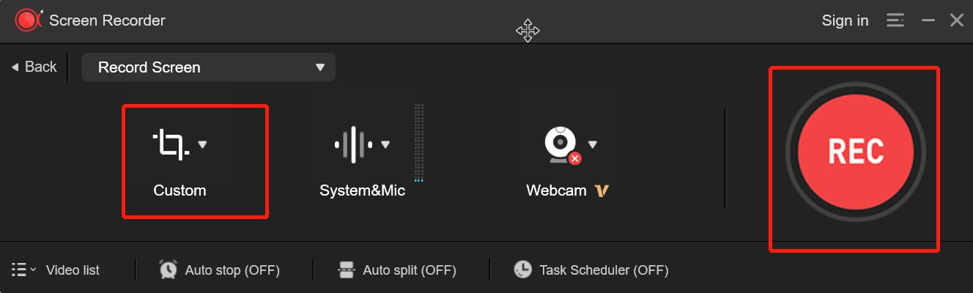Click the Auto split icon
Viewport: 973px width, 293px height.
click(x=347, y=270)
